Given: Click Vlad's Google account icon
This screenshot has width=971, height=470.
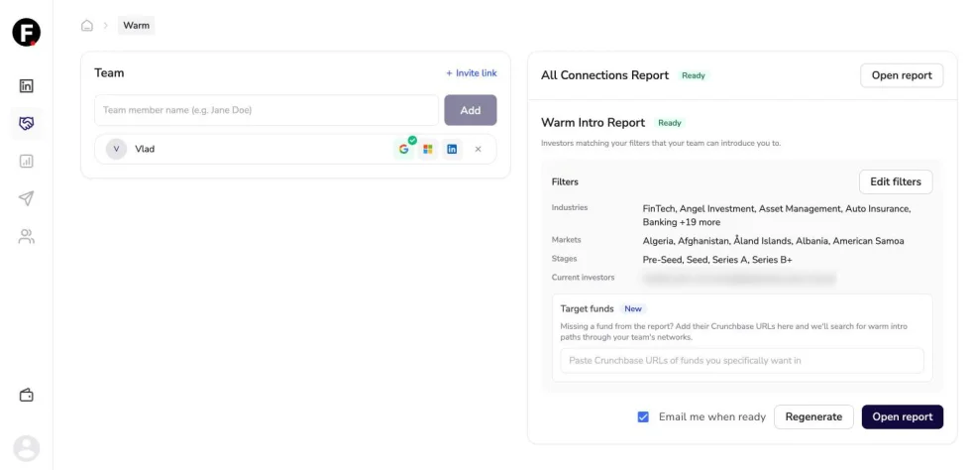Looking at the screenshot, I should [404, 149].
